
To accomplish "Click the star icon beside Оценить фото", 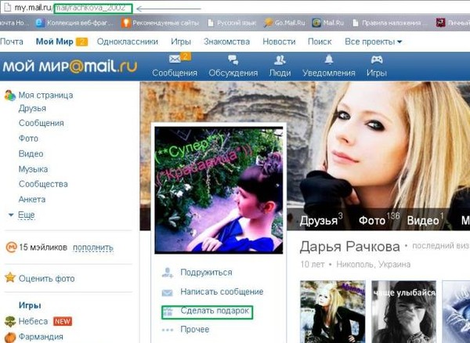I will point(10,278).
